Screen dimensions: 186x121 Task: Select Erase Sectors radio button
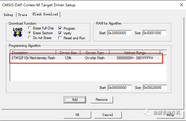point(29,33)
